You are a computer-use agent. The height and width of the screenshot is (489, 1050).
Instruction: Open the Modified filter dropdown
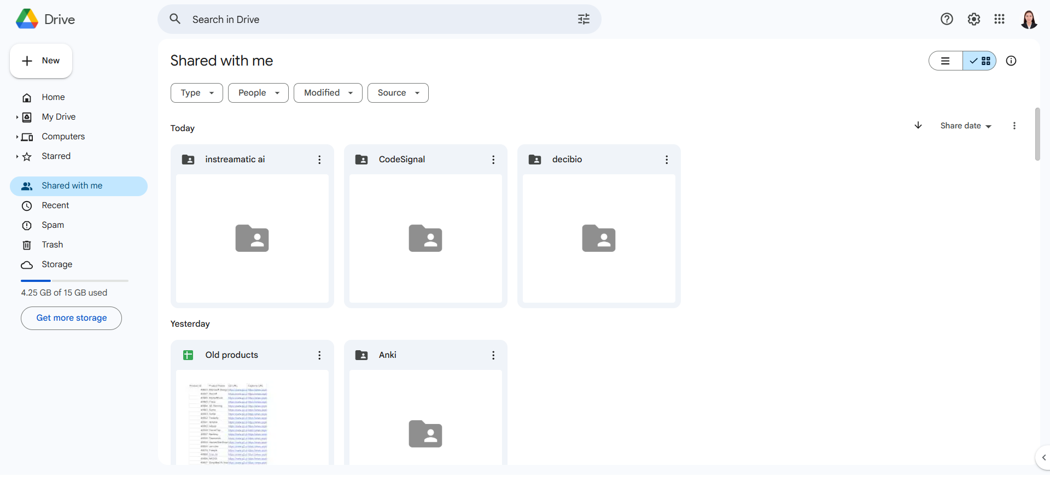pos(328,93)
